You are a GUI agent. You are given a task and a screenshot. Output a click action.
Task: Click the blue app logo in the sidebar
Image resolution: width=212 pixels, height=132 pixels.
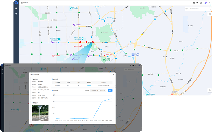click(16, 3)
